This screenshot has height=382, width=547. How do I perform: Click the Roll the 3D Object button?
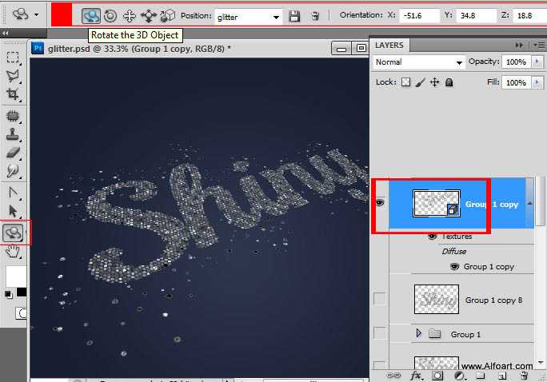(110, 16)
